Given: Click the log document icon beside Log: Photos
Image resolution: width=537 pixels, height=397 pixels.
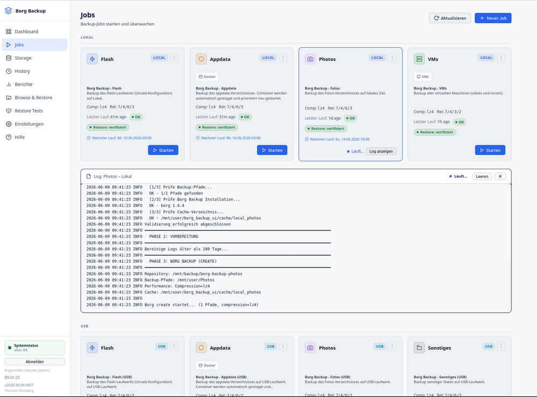Looking at the screenshot, I should (89, 176).
